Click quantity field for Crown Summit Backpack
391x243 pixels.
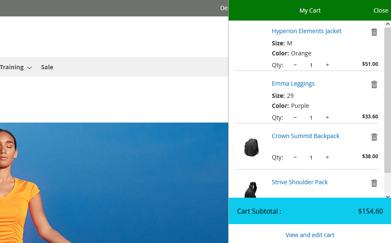coord(311,157)
